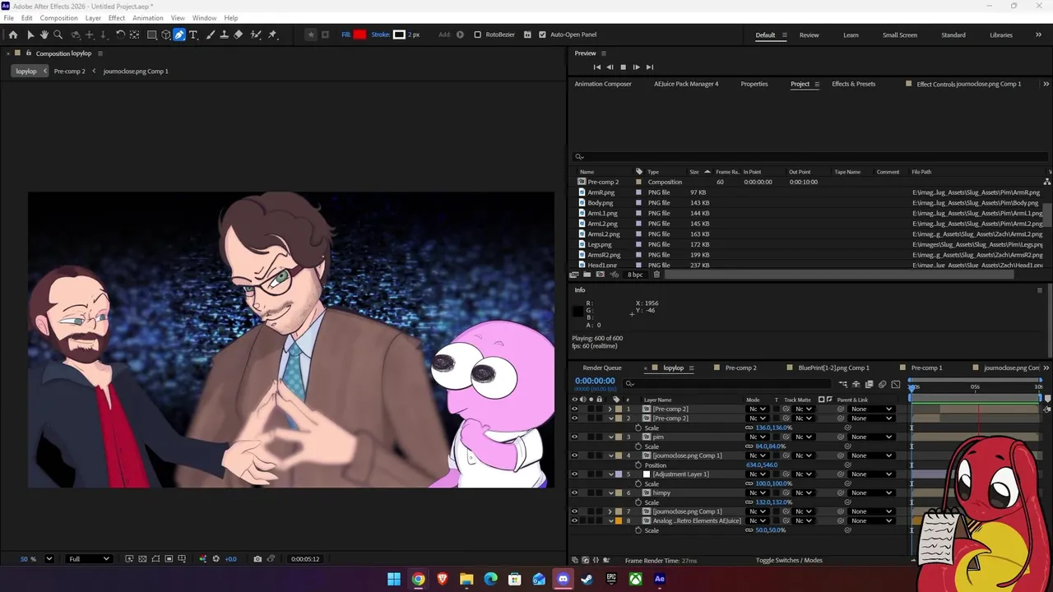Select the Brush tool

[210, 35]
